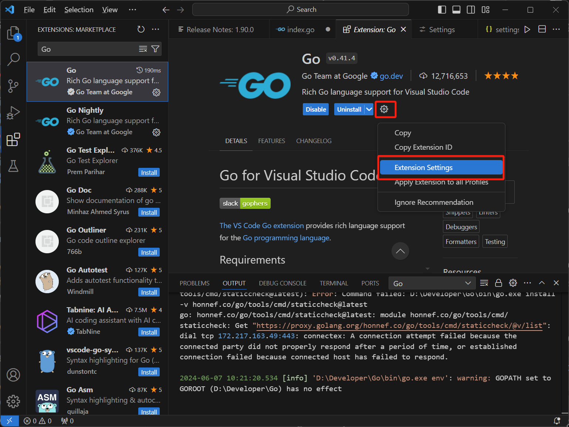This screenshot has height=427, width=569.
Task: Install the Go Test Explorer extension
Action: click(x=149, y=173)
